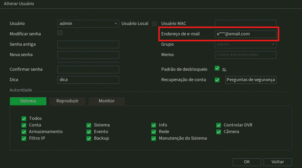Switch to the Sistema authority tab
This screenshot has width=302, height=168.
click(28, 101)
